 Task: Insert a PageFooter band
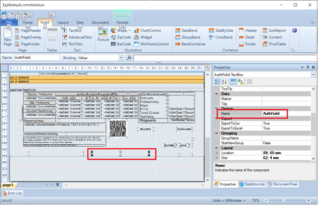click(28, 44)
